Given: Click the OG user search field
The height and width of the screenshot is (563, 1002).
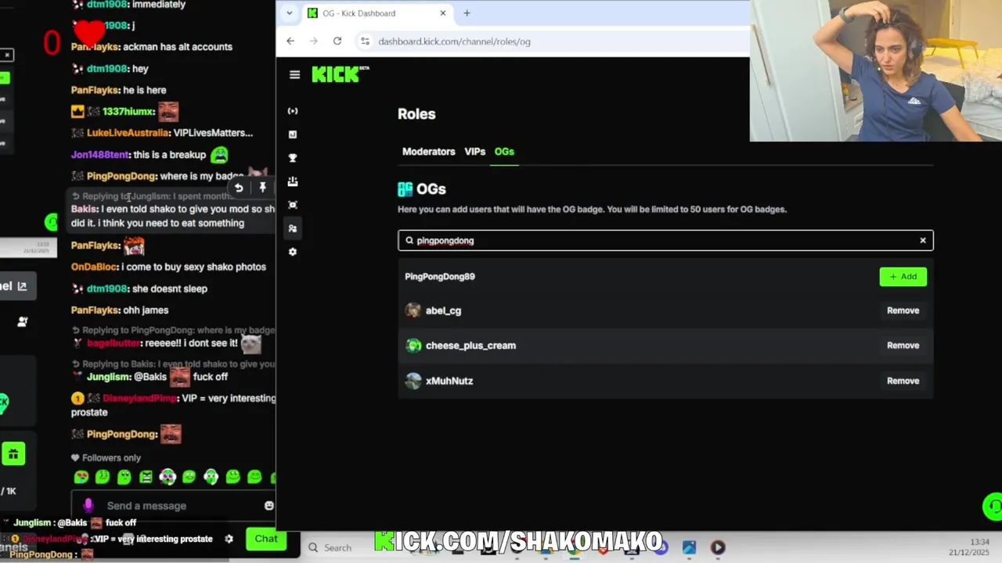Looking at the screenshot, I should (665, 240).
